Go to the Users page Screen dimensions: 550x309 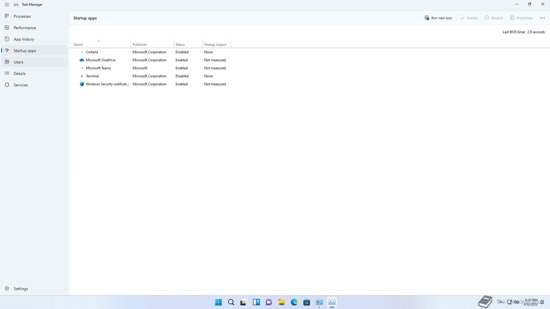coord(34,62)
